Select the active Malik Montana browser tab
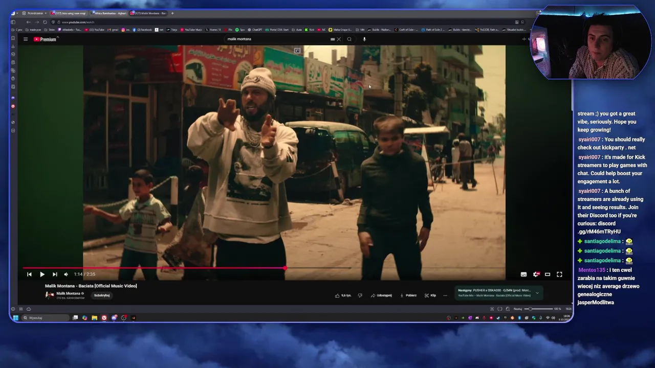Image resolution: width=655 pixels, height=368 pixels. 149,13
